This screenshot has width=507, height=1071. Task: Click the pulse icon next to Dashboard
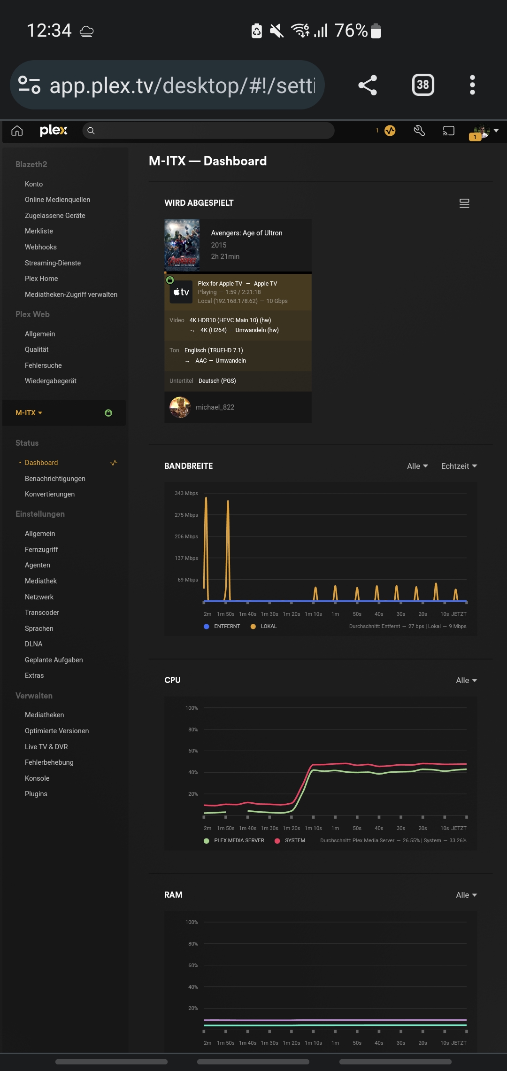click(114, 463)
